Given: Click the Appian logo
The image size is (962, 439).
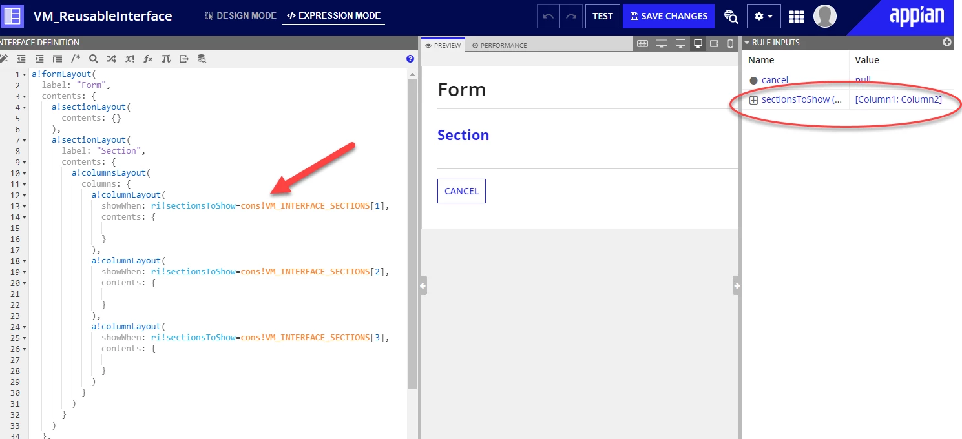Looking at the screenshot, I should [917, 17].
